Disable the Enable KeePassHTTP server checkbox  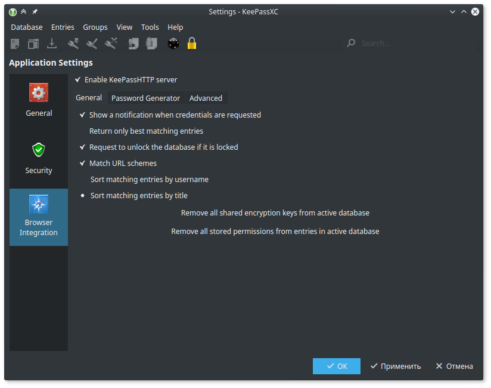[78, 79]
